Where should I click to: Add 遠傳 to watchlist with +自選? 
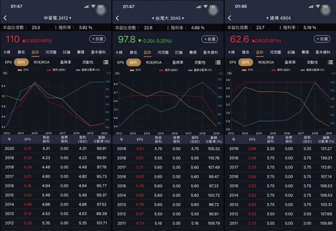tap(322, 39)
